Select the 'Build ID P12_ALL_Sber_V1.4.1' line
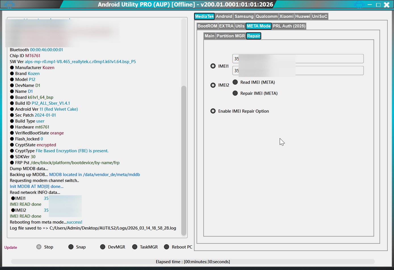The width and height of the screenshot is (394, 270). (40, 103)
